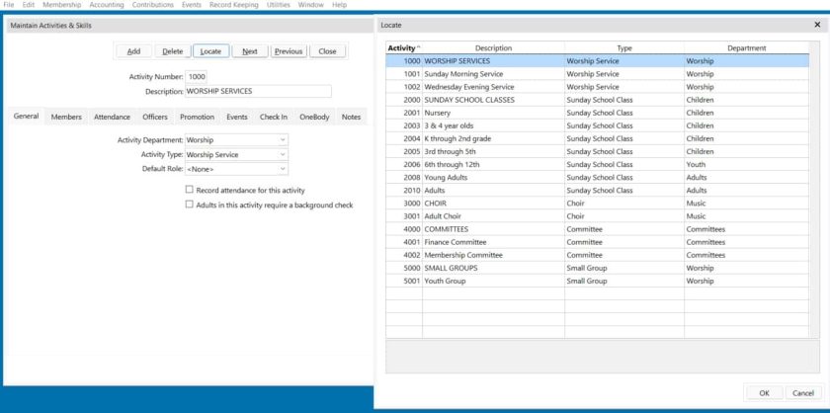Select the 4000 COMMITTEES row

pos(598,229)
